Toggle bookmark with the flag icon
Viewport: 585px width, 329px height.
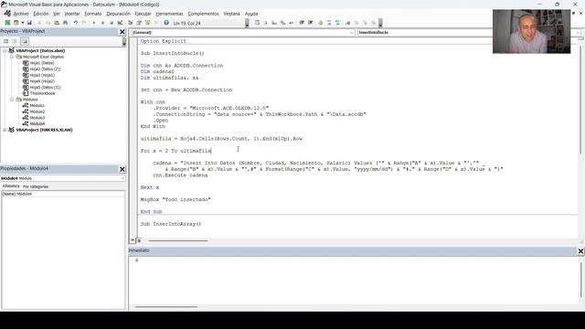[347, 23]
